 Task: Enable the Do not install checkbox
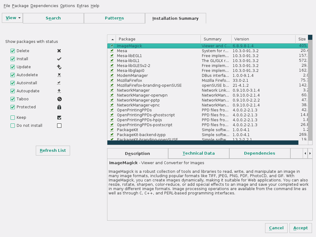[13, 126]
